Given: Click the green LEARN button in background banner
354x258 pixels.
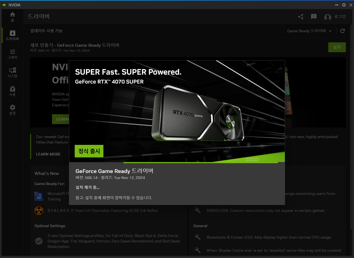Looking at the screenshot, I should pos(60,119).
